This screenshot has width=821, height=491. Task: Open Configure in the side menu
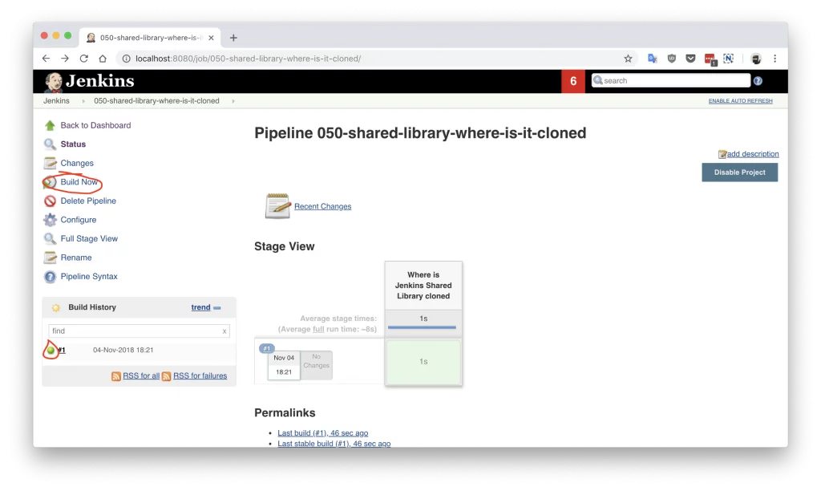click(78, 220)
